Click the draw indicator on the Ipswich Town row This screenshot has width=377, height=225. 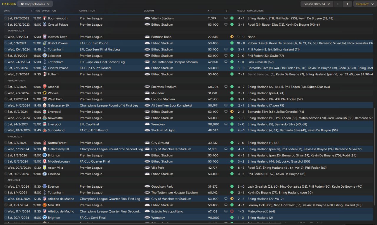pyautogui.click(x=232, y=37)
